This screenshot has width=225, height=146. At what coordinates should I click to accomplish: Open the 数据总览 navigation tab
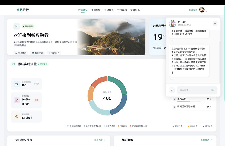click(x=83, y=10)
